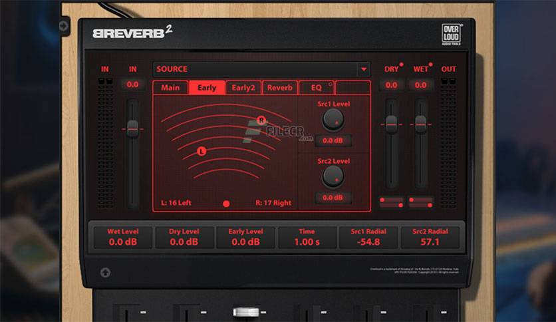Click the DRY value 0.0 field
Image resolution: width=556 pixels, height=322 pixels.
[392, 85]
